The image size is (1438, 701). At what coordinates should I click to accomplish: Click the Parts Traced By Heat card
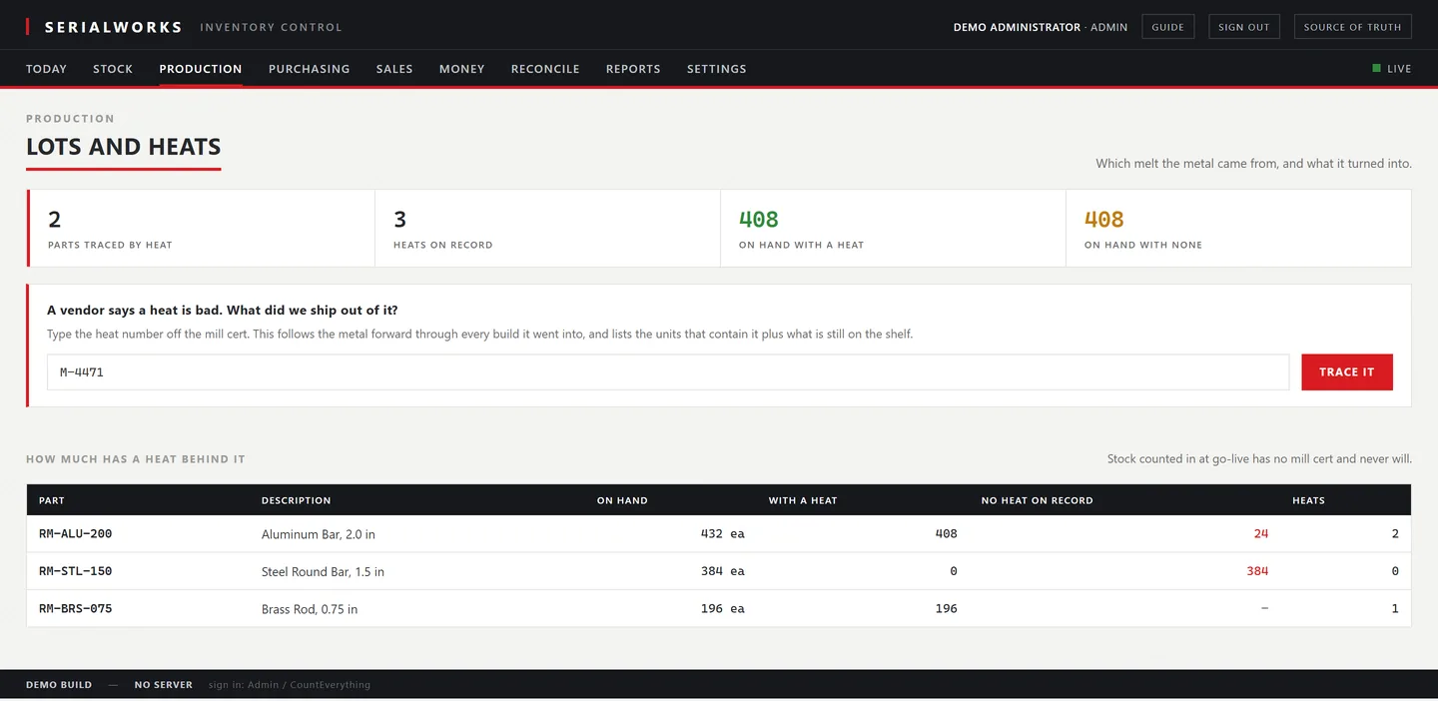202,229
